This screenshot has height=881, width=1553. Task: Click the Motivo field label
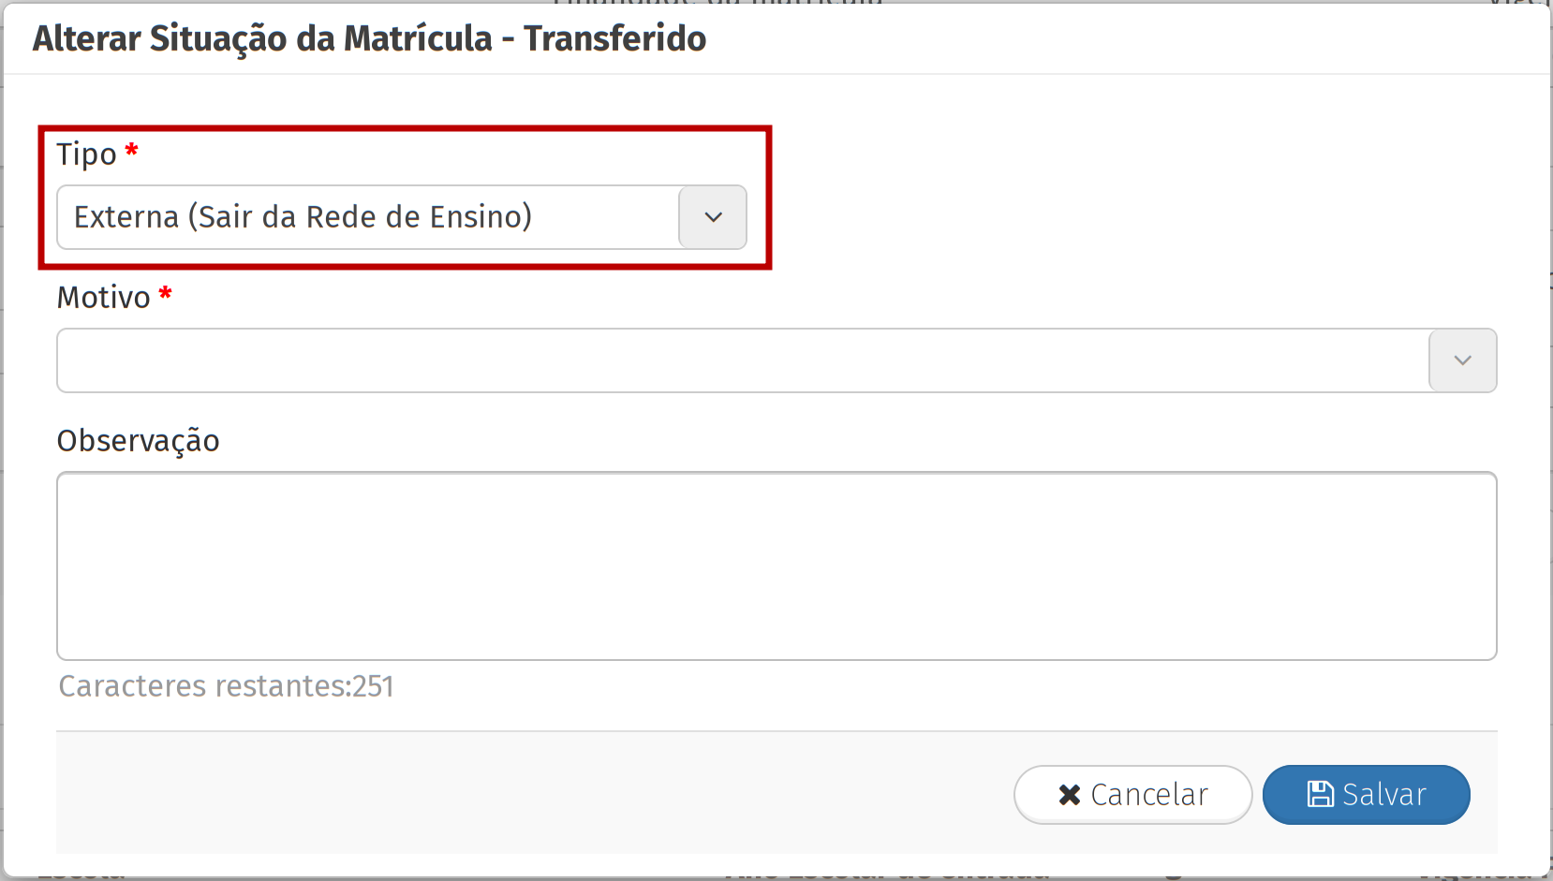[103, 298]
